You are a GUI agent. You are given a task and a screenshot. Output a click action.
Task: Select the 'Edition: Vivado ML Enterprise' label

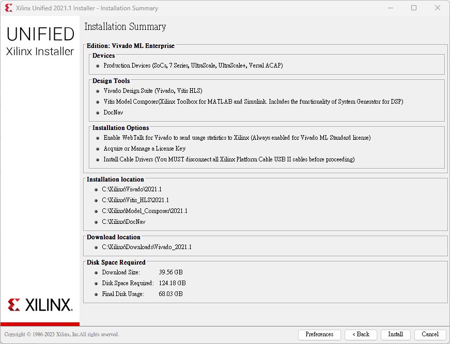click(x=131, y=46)
